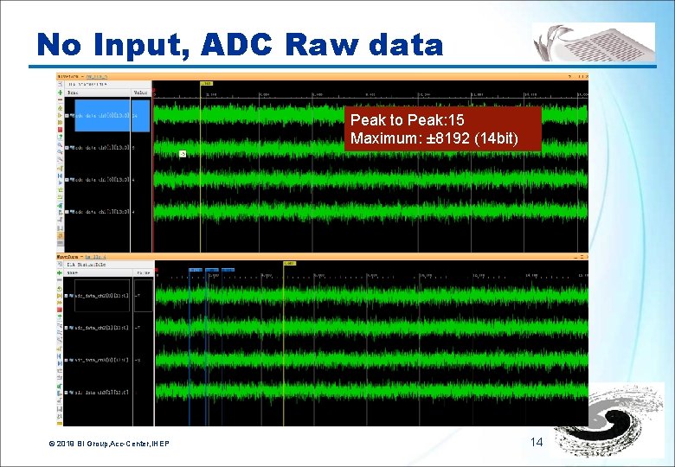Click green plus add-probe icon in upper Waveform window
The width and height of the screenshot is (675, 467).
click(x=61, y=93)
